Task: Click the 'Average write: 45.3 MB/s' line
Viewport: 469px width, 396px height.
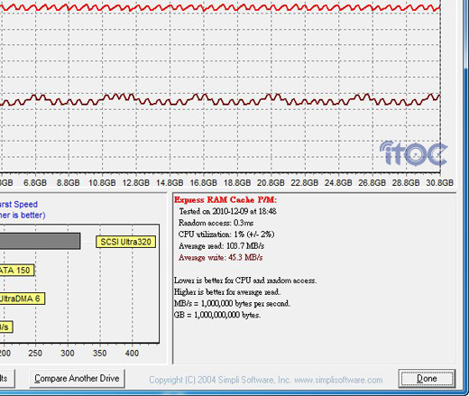Action: (220, 258)
